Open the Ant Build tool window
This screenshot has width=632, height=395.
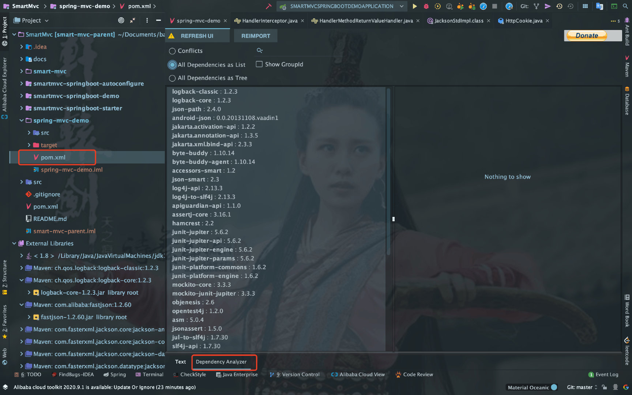[627, 31]
